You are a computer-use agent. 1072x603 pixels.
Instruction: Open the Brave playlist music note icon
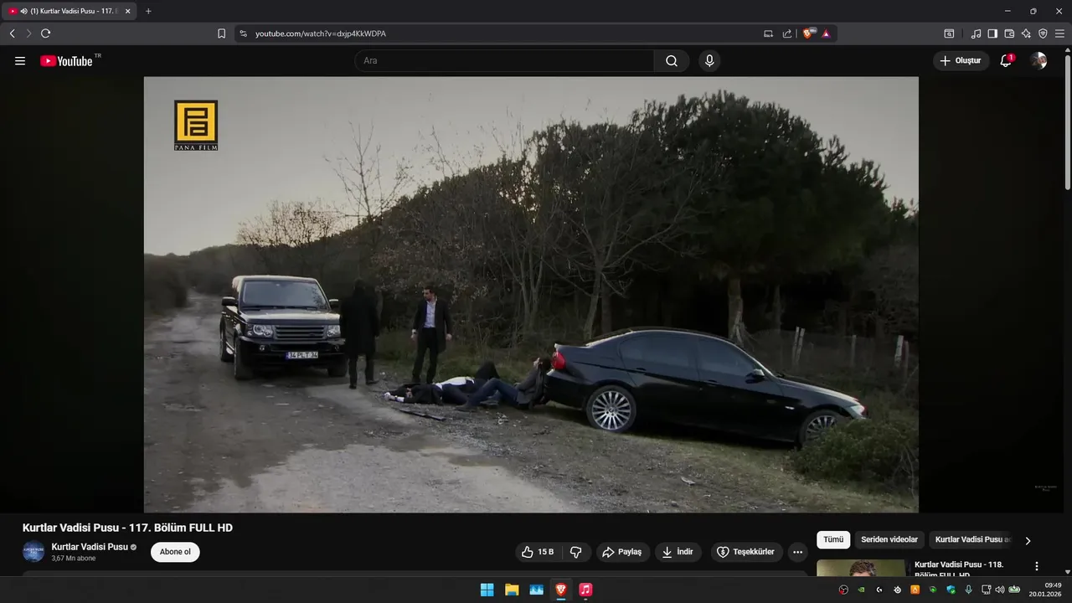coord(976,33)
